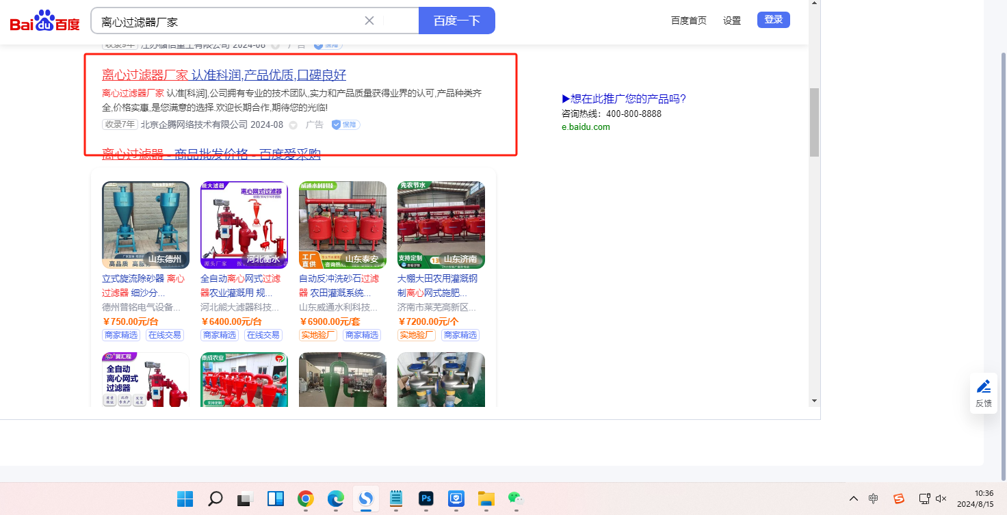Screen dimensions: 1007x515
Task: Click the 反馈 feedback pencil icon
Action: (x=983, y=387)
